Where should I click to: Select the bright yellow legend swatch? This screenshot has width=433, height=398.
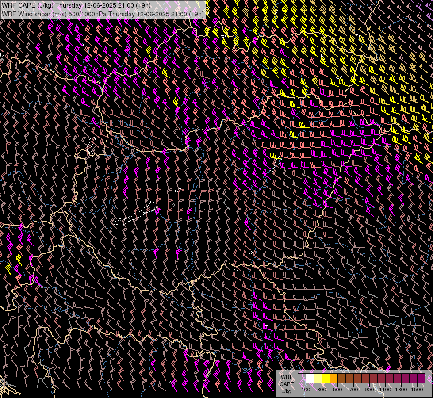[326, 379]
